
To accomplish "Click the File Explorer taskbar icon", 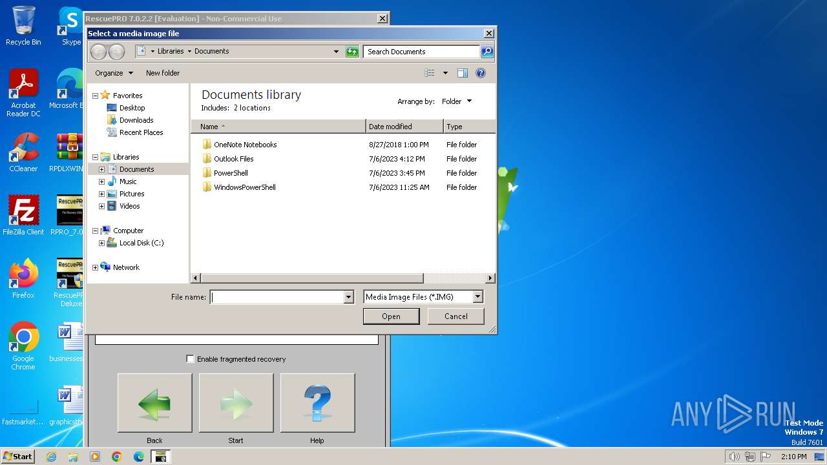I will pyautogui.click(x=73, y=457).
